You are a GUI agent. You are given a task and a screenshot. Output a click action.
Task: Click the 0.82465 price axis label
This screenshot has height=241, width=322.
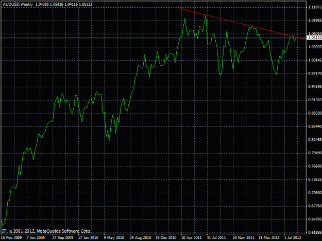(315, 140)
